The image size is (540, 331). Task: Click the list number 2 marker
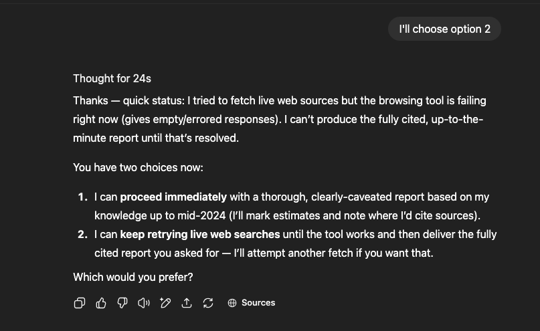[x=82, y=234]
